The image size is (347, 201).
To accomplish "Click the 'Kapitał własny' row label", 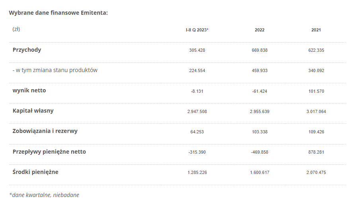I will (x=33, y=111).
